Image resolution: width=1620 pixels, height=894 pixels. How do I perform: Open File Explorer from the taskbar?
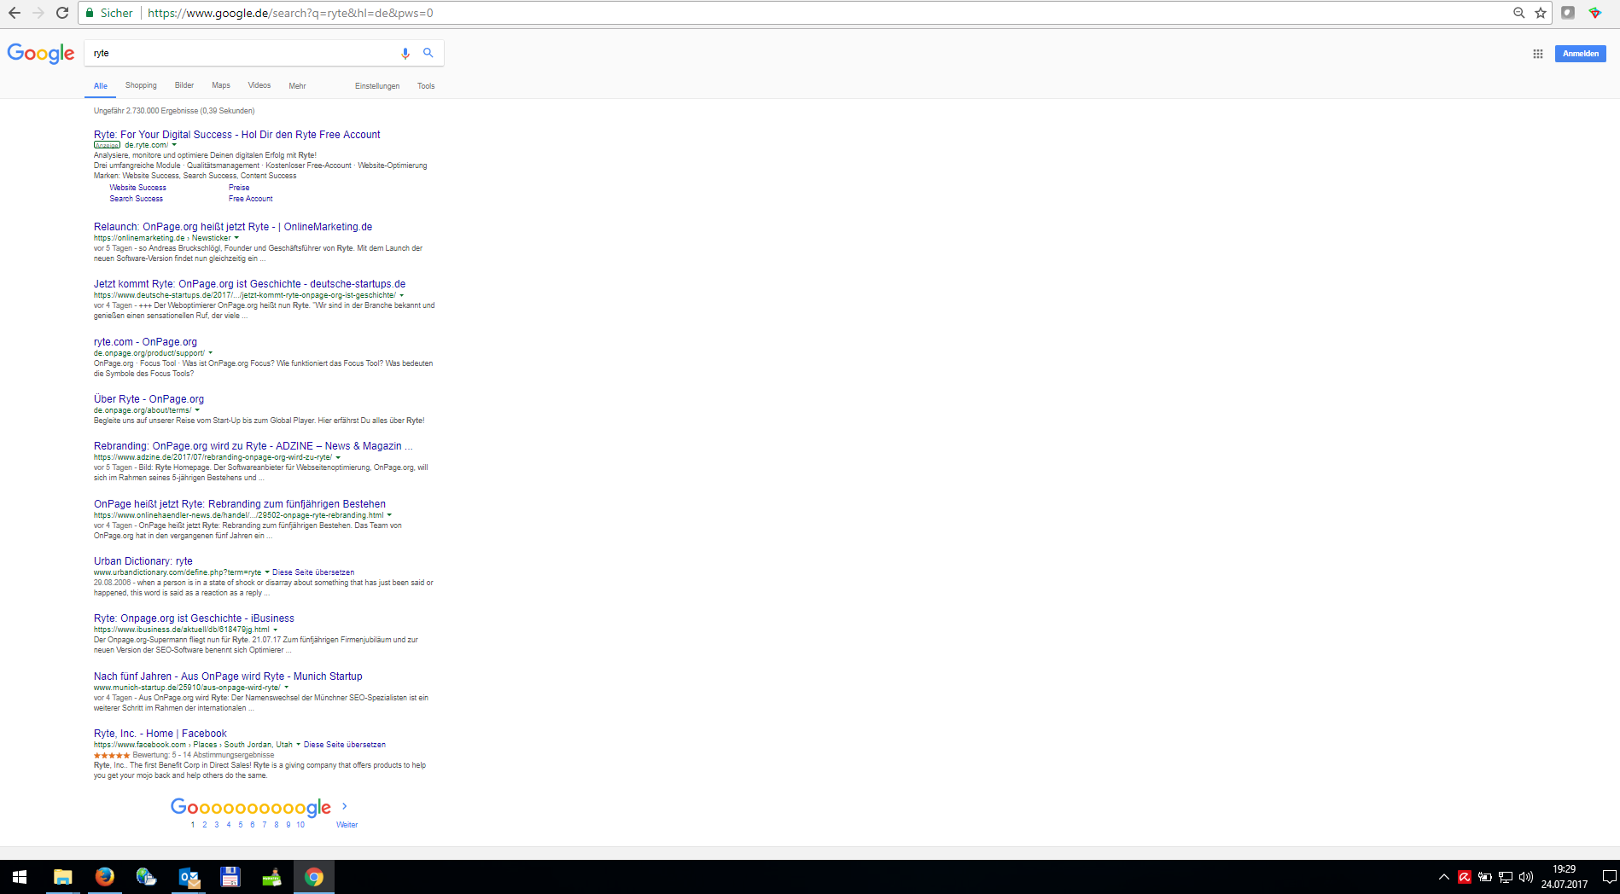click(x=63, y=877)
